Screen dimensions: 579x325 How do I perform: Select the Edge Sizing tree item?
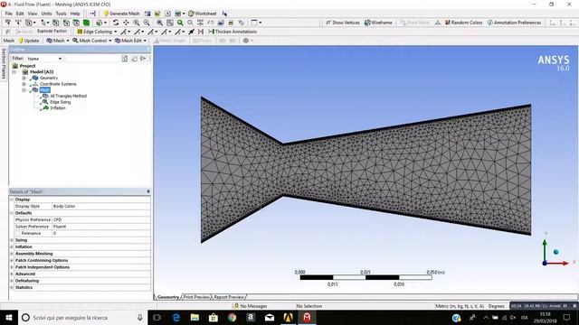point(61,102)
